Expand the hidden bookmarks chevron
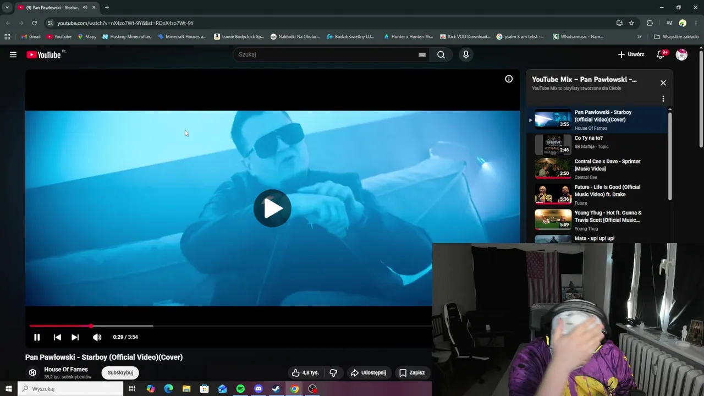The height and width of the screenshot is (396, 704). (639, 37)
